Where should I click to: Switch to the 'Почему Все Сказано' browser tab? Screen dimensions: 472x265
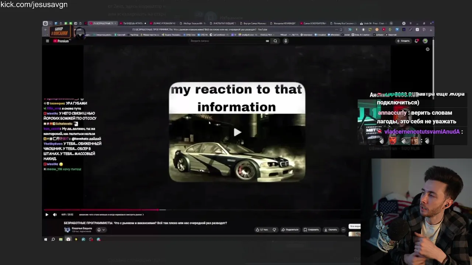(x=344, y=23)
